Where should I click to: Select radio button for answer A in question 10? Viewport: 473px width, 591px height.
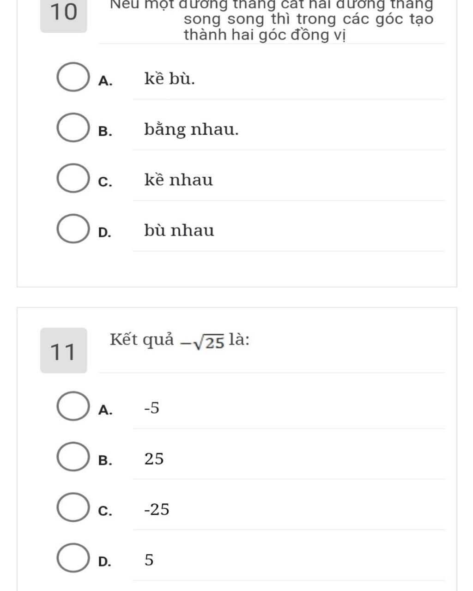click(73, 77)
